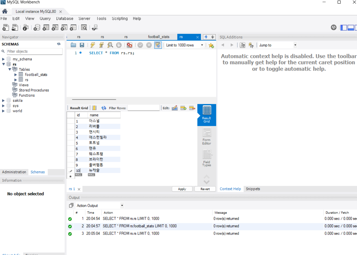This screenshot has height=255, width=357.
Task: Go back in SQL Additions help
Action: (223, 45)
